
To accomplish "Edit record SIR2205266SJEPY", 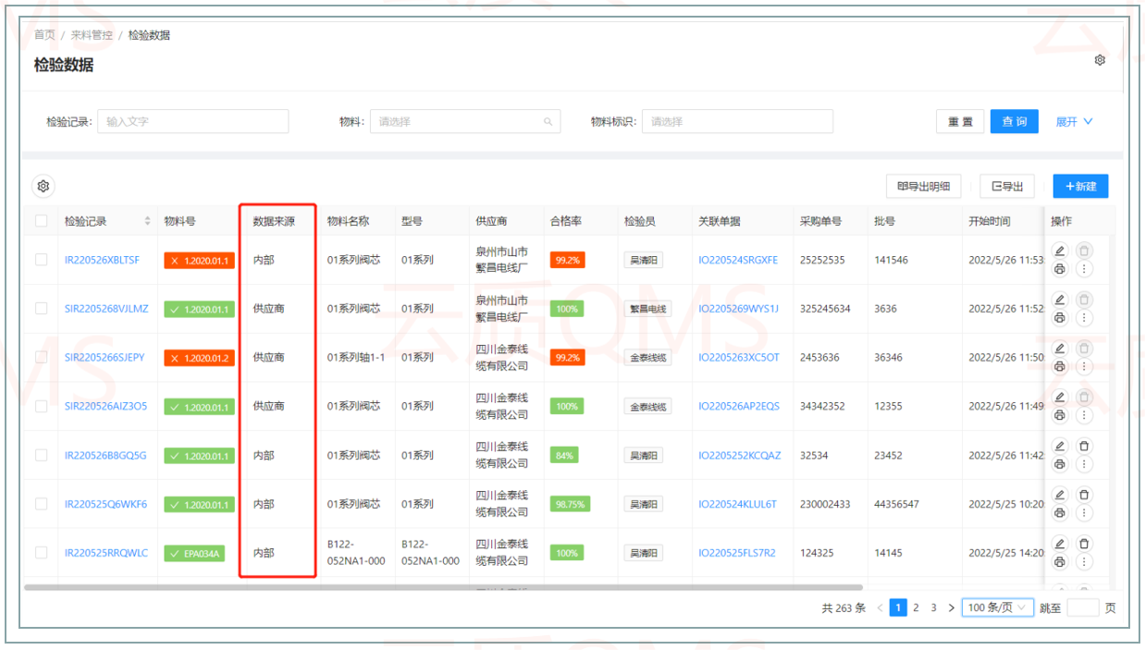I will click(1060, 349).
